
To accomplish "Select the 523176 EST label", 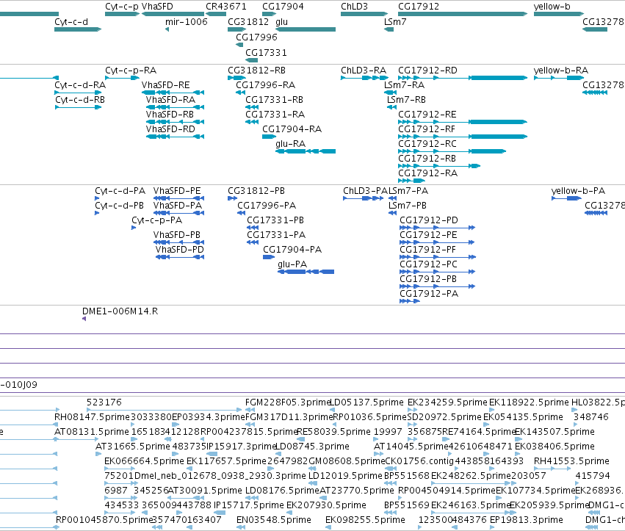I will tap(104, 402).
